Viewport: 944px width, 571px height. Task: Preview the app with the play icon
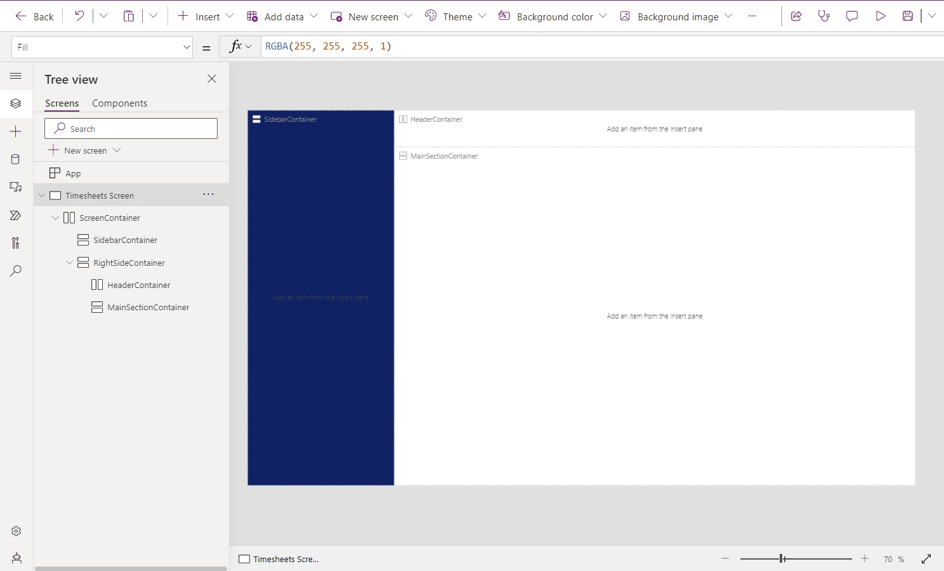click(x=880, y=16)
